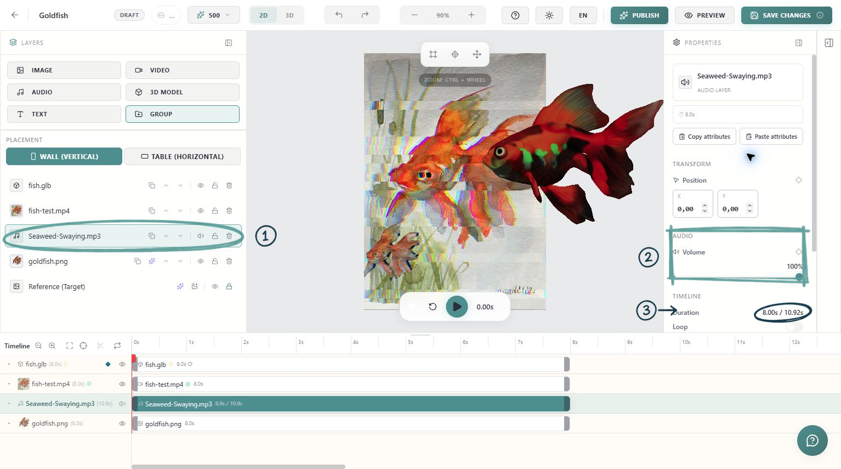The image size is (841, 469).
Task: Click the Position X input field
Action: coord(693,204)
